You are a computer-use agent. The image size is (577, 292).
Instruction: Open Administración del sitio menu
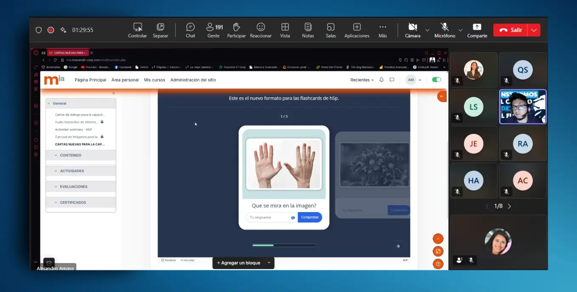coord(193,80)
